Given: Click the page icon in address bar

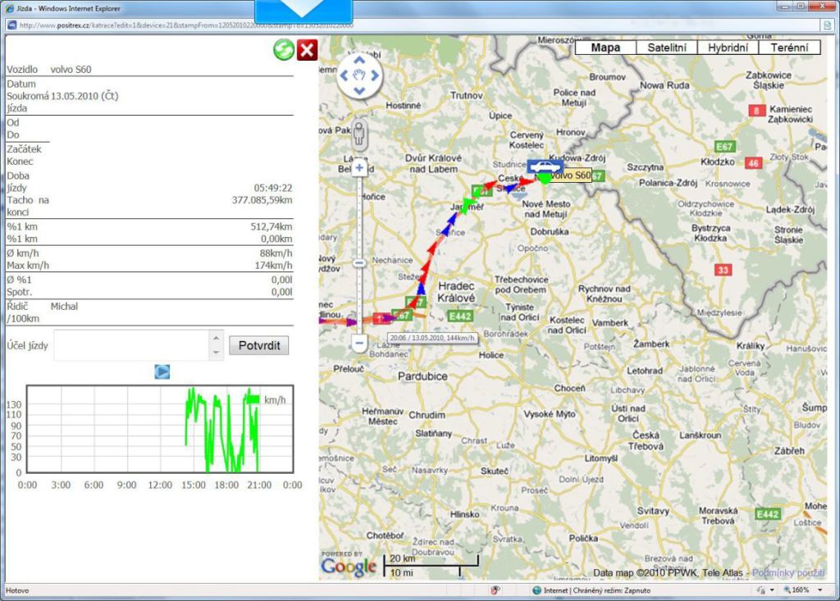Looking at the screenshot, I should pos(11,25).
